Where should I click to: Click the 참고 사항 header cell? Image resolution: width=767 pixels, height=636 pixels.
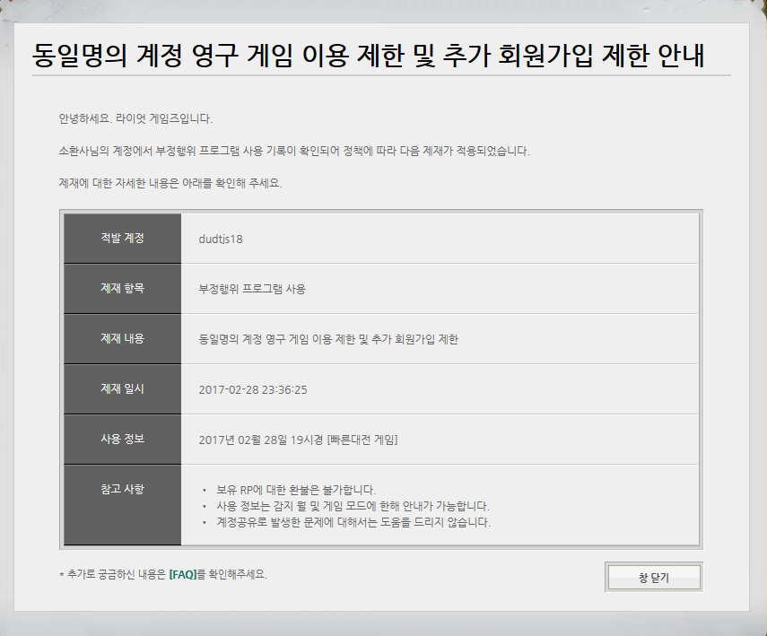(122, 505)
